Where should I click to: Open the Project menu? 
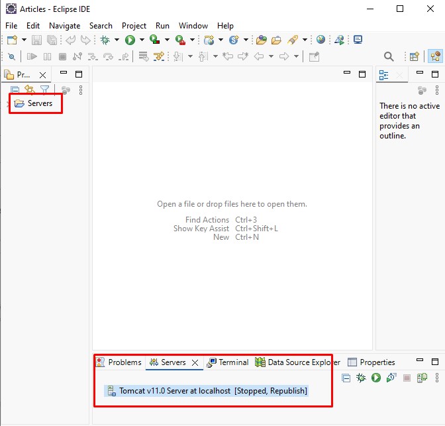134,26
